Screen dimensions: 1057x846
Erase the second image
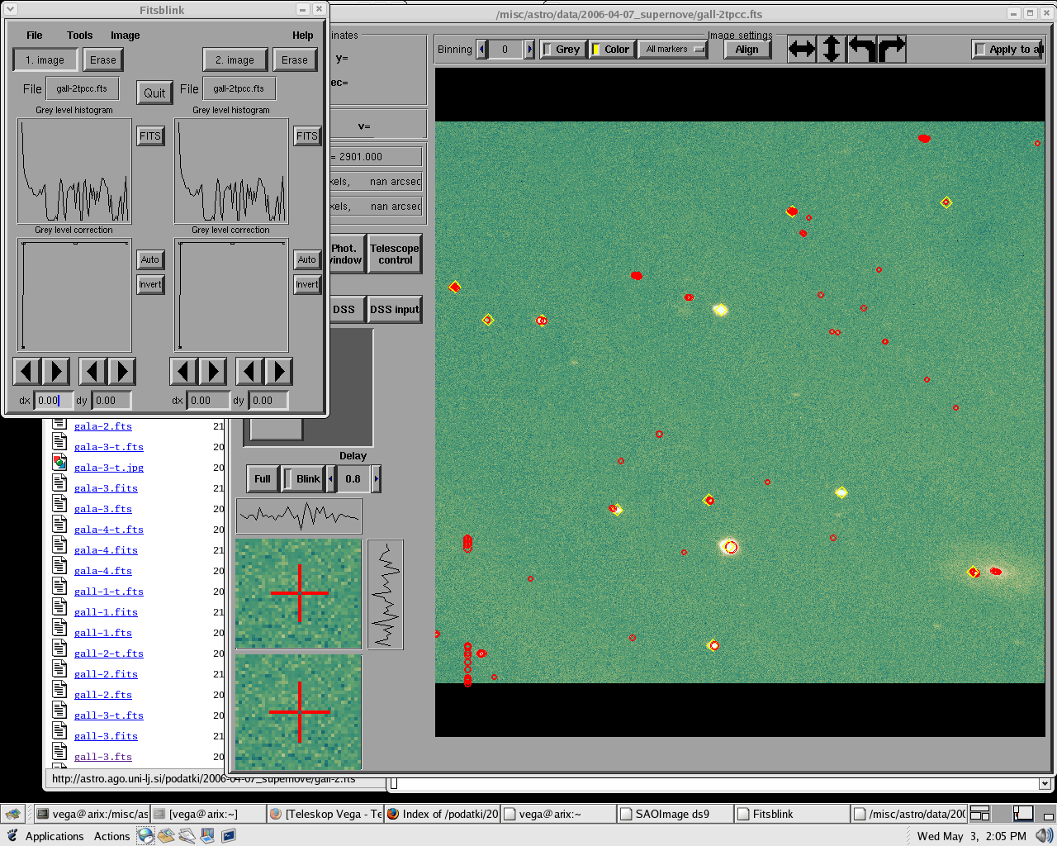click(x=295, y=60)
